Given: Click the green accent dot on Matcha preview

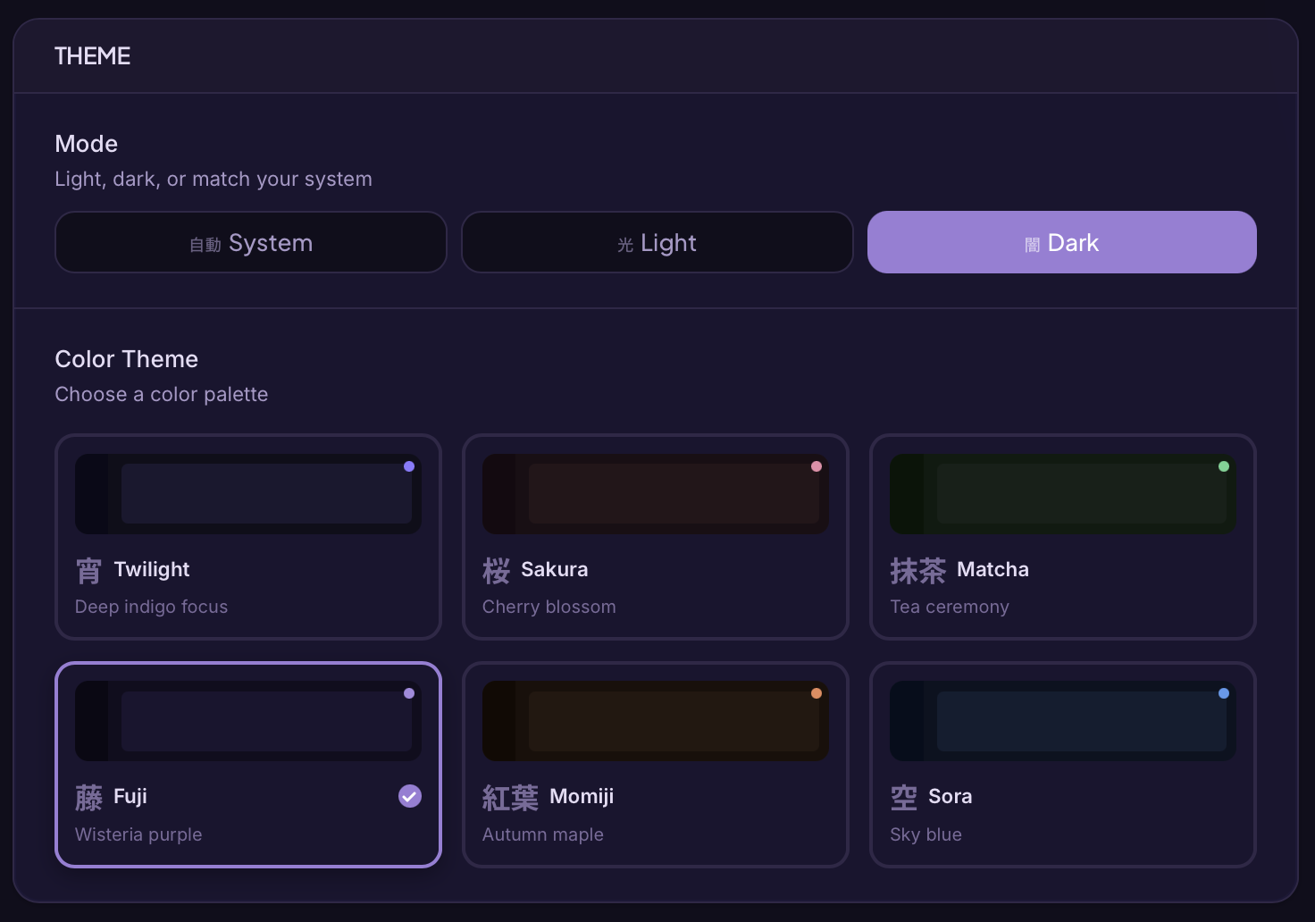Looking at the screenshot, I should 1224,465.
